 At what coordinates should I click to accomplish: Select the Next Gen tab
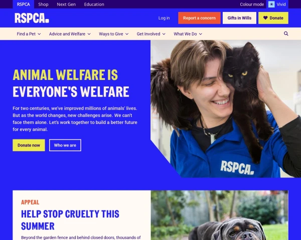(66, 4)
